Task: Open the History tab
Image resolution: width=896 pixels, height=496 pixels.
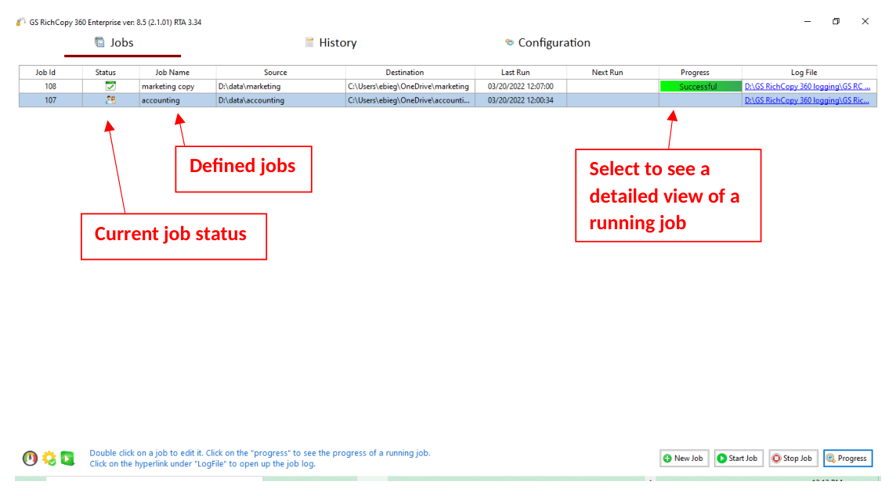Action: pyautogui.click(x=331, y=43)
